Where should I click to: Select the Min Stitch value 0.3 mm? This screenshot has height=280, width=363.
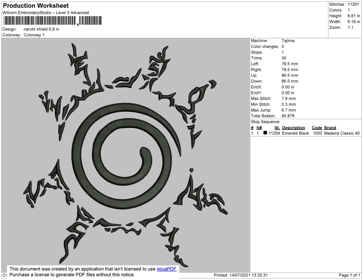289,104
